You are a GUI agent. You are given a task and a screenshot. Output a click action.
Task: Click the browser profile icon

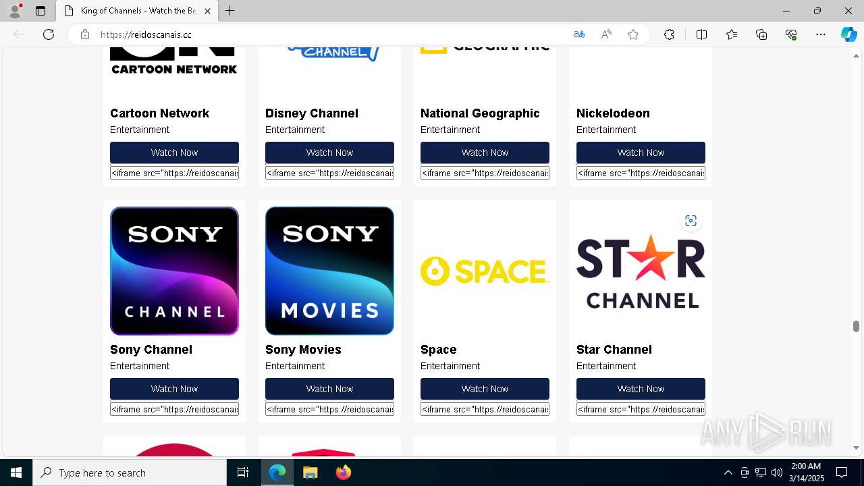(x=15, y=11)
